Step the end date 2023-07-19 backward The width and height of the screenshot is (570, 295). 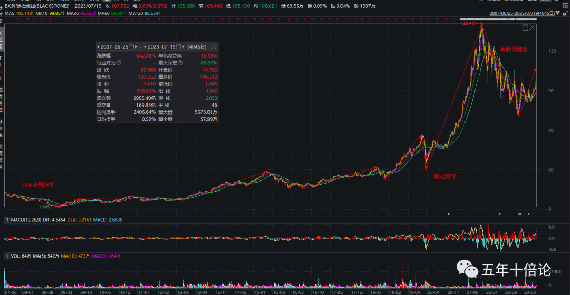coord(146,47)
